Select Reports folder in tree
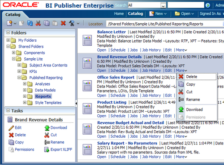This screenshot has width=224, height=165. click(x=43, y=96)
